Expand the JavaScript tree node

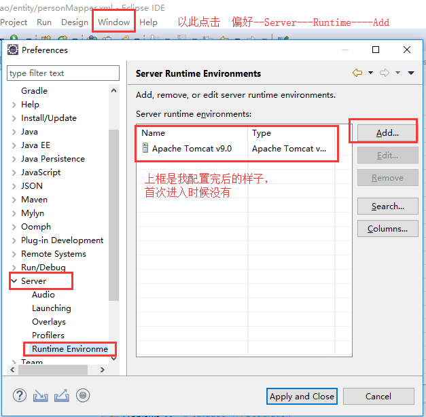(14, 173)
